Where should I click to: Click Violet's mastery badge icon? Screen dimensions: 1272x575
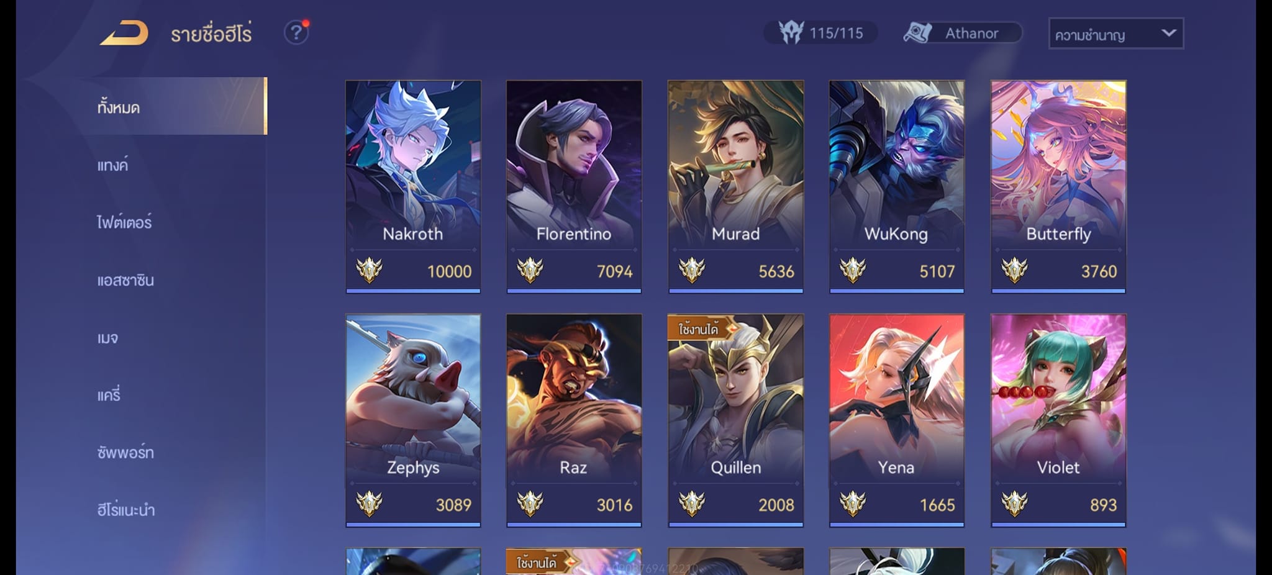(x=1014, y=504)
